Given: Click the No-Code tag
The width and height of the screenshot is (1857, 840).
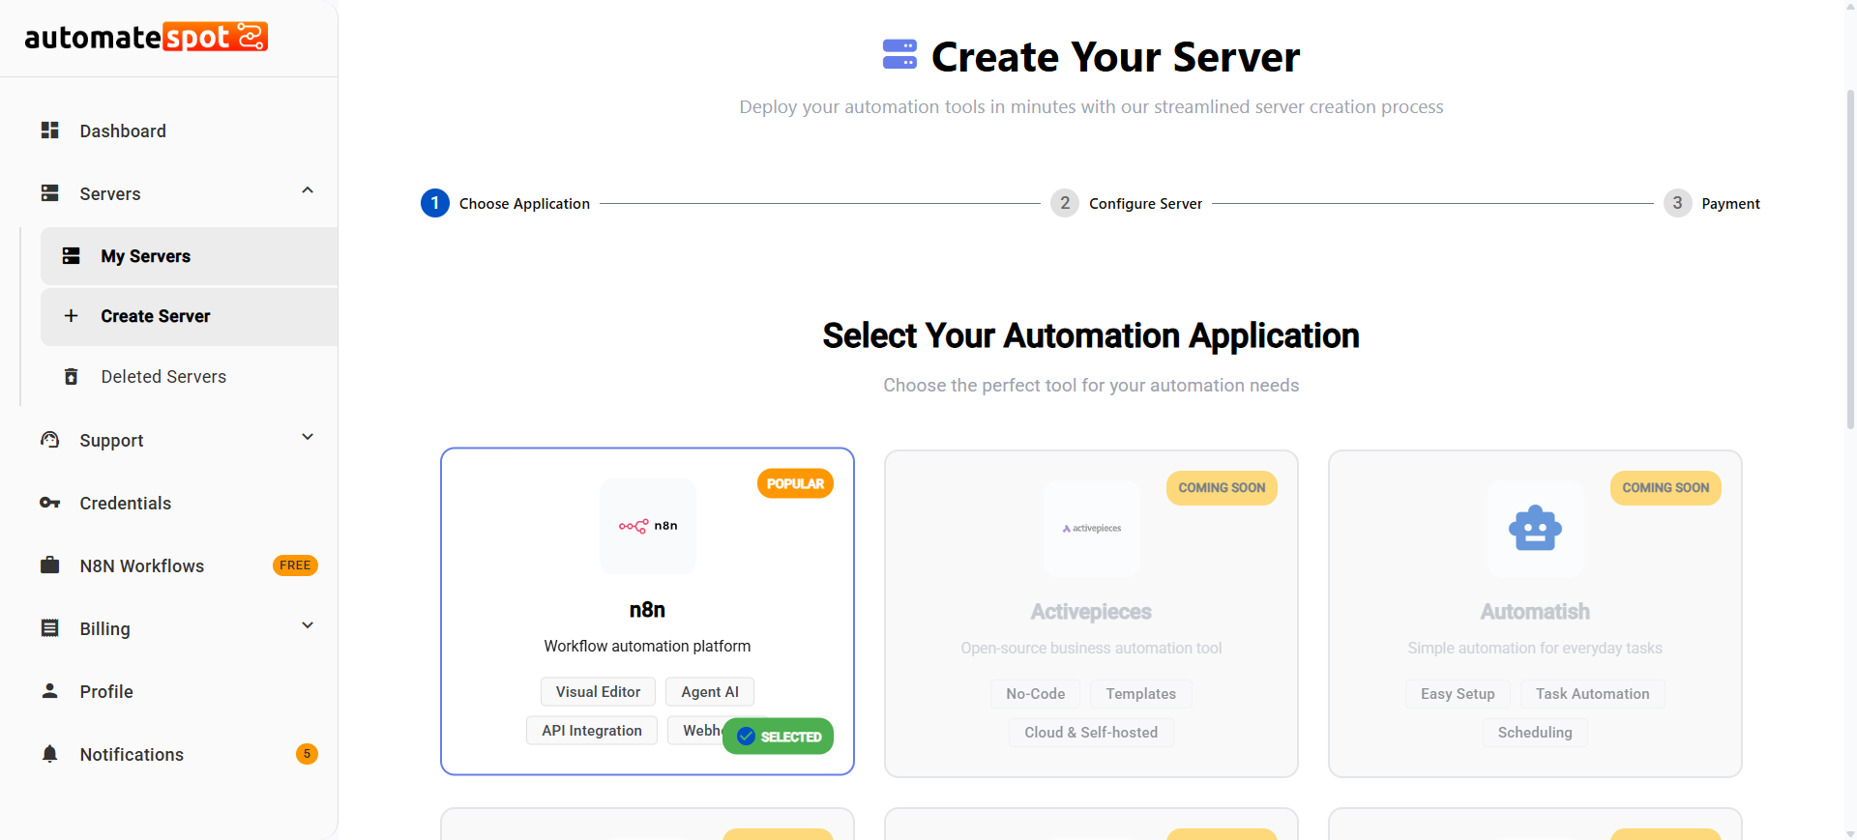Looking at the screenshot, I should [x=1035, y=694].
